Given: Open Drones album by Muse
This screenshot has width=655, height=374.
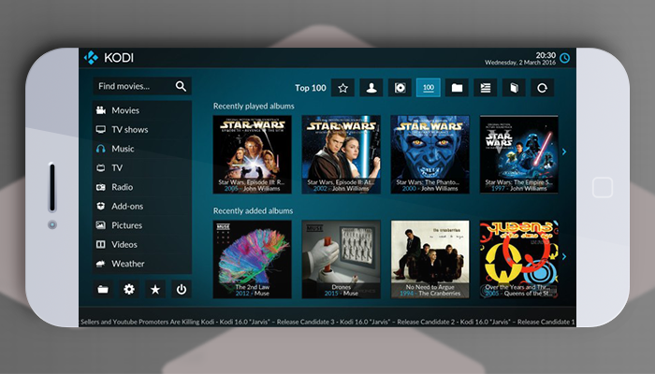Looking at the screenshot, I should point(342,259).
